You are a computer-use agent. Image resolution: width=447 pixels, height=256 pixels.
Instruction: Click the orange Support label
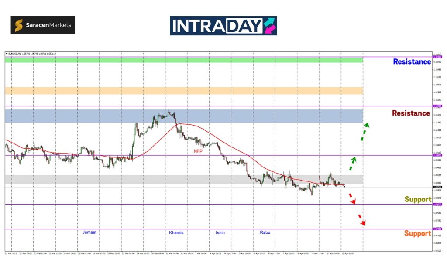pos(417,234)
